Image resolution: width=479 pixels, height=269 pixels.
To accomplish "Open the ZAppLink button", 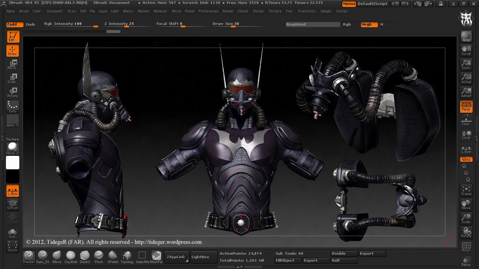I will (x=177, y=257).
